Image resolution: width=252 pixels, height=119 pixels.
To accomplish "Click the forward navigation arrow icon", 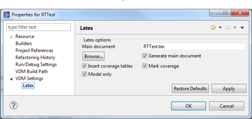I will coord(228,28).
